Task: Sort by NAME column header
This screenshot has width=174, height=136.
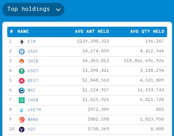Action: [23, 31]
